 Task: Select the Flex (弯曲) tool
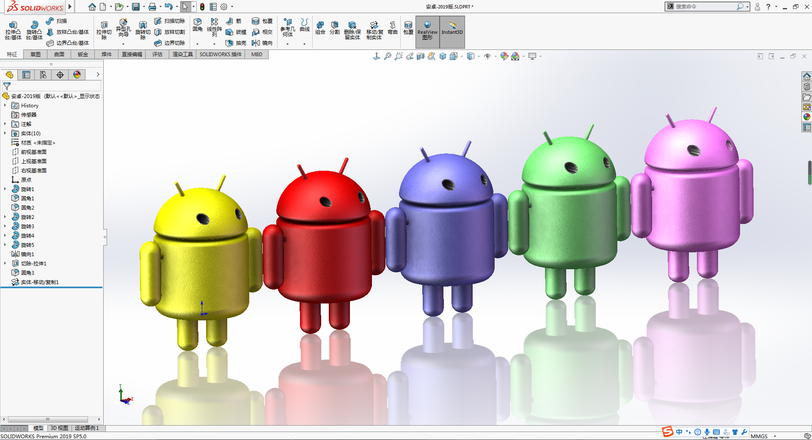(393, 27)
